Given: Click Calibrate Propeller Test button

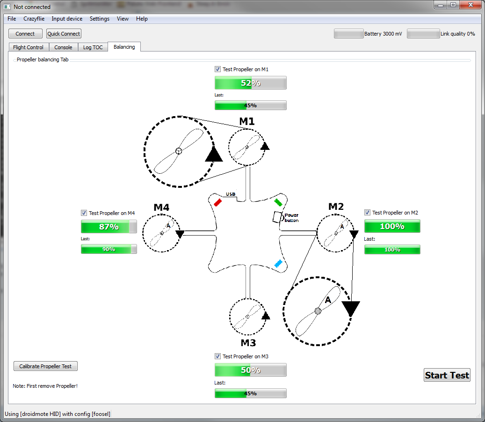Looking at the screenshot, I should 45,366.
